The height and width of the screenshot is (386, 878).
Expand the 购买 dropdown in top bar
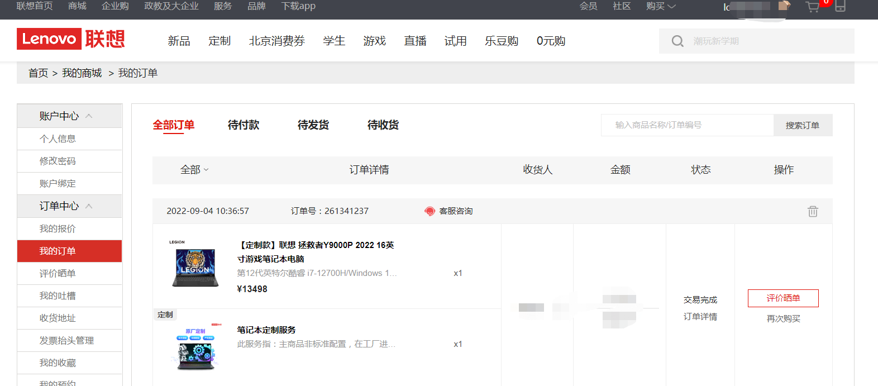point(661,6)
